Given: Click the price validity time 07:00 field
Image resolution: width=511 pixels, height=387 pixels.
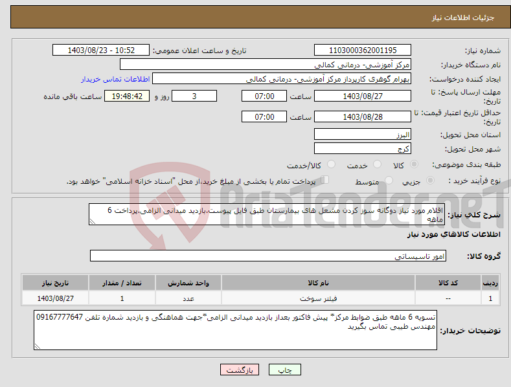Looking at the screenshot, I should click(264, 116).
